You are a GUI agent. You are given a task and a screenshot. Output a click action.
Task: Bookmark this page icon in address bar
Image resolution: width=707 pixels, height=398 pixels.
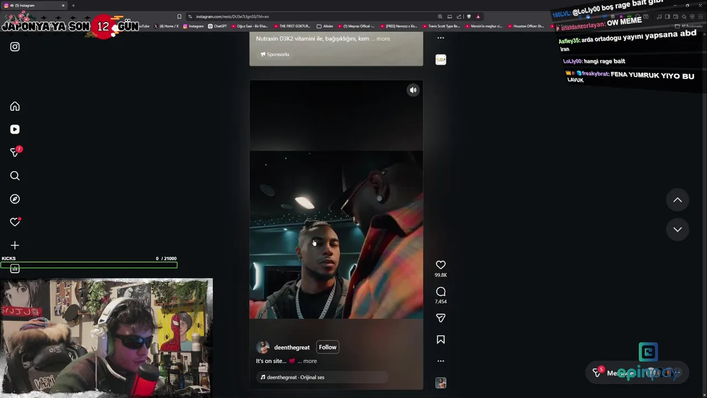point(179,17)
